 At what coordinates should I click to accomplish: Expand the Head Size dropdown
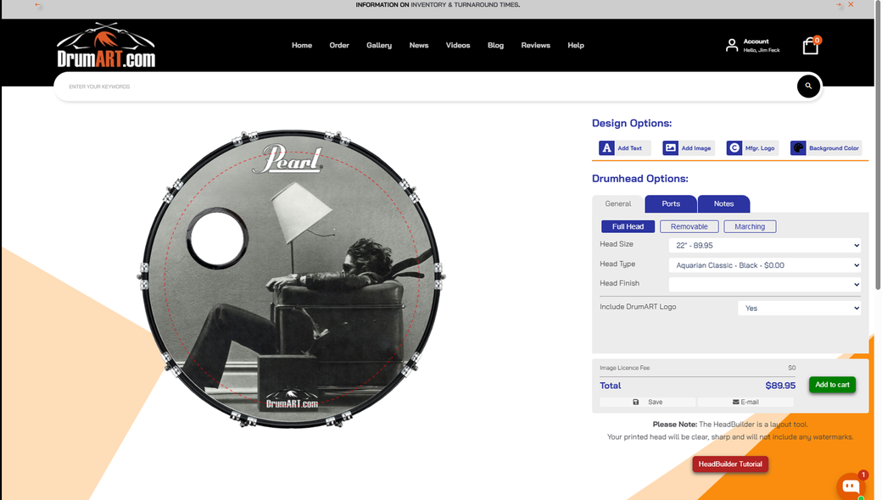[x=764, y=246]
